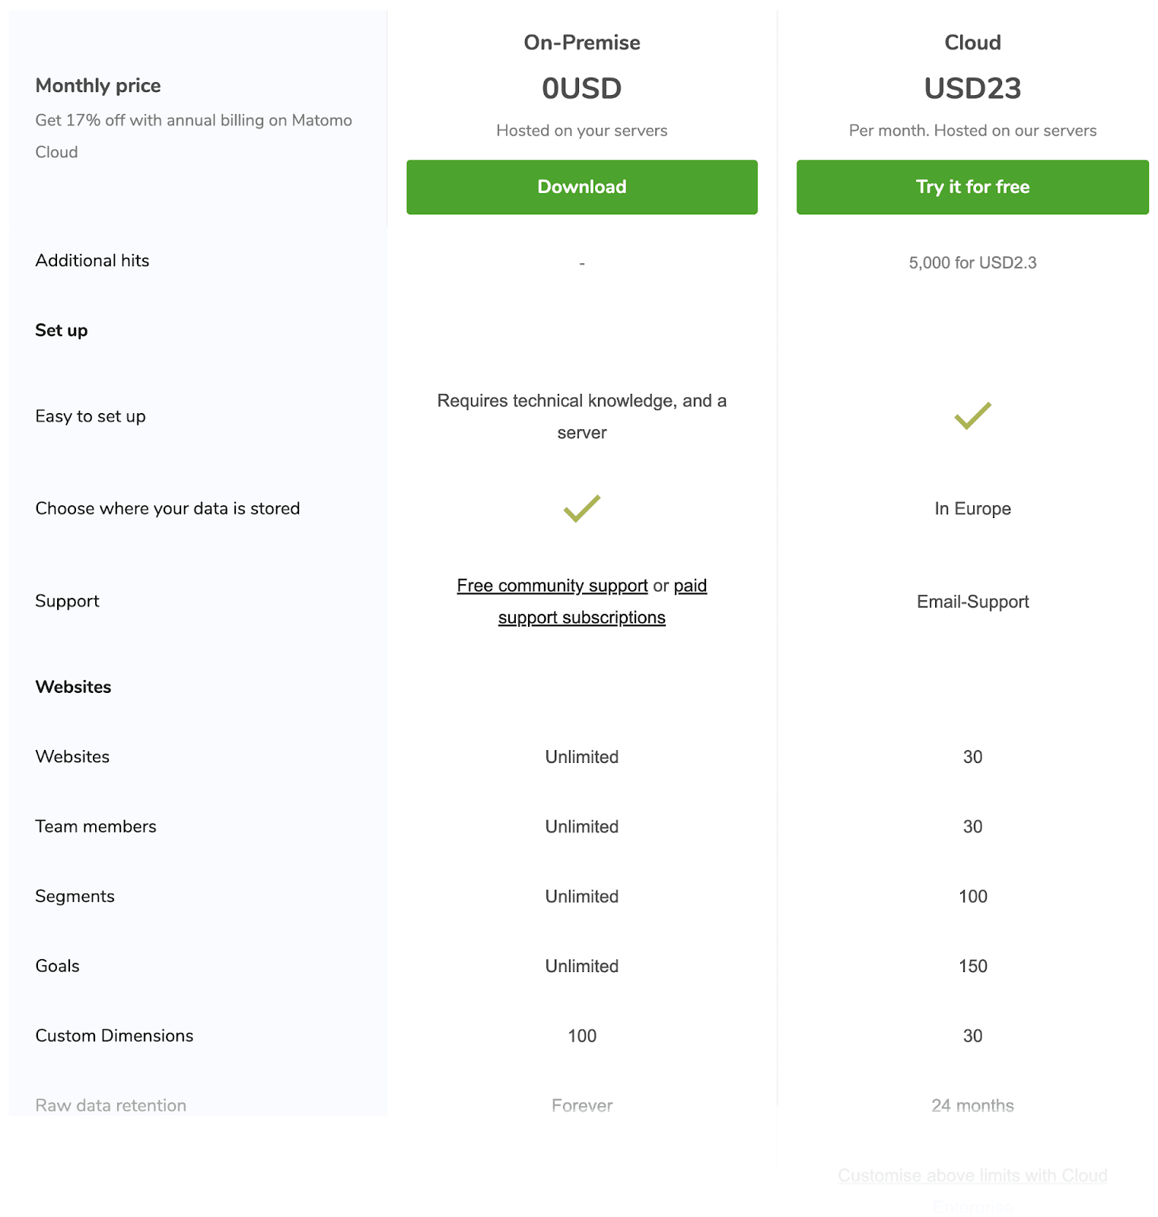The width and height of the screenshot is (1158, 1217).
Task: Select the On-Premise column header
Action: [581, 43]
